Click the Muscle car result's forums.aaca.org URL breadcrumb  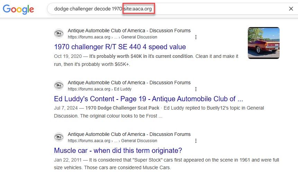pyautogui.click(x=112, y=141)
